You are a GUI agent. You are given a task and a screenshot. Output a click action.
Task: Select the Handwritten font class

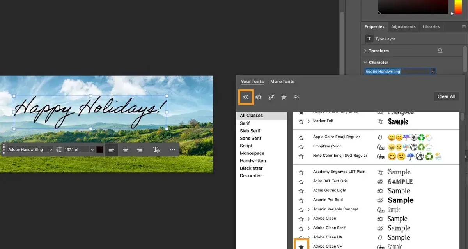coord(253,161)
